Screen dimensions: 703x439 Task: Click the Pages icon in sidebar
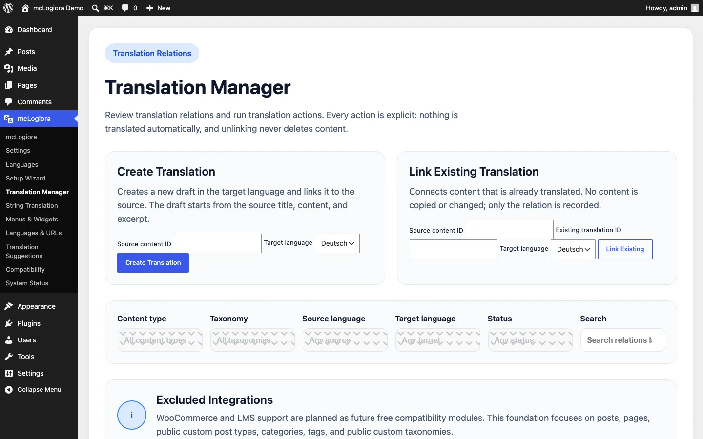pos(9,85)
